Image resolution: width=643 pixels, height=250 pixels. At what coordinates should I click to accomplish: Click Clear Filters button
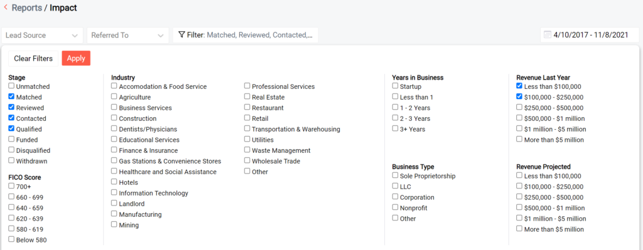coord(33,58)
